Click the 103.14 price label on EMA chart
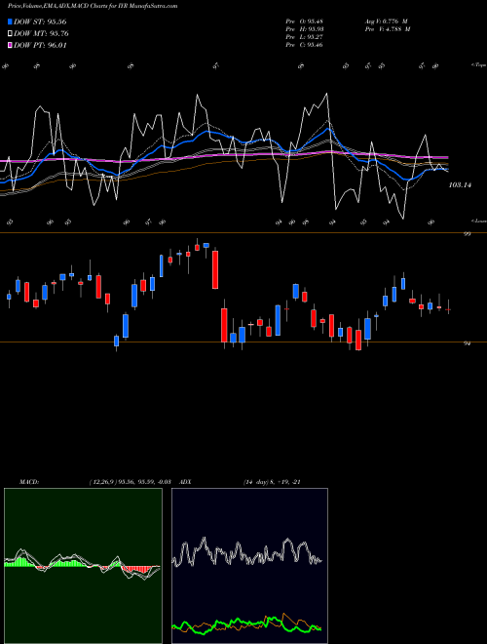 point(460,185)
